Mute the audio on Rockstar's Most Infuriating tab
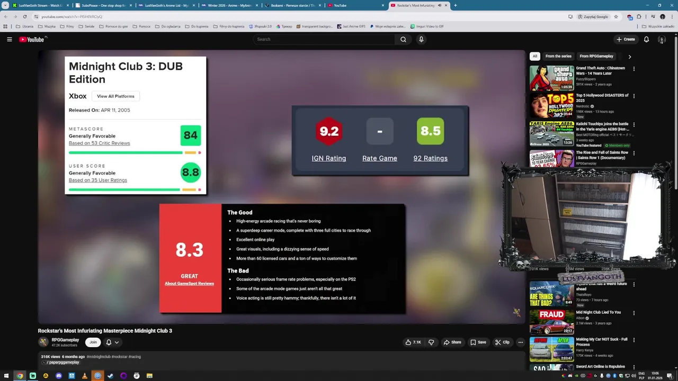 [x=439, y=5]
